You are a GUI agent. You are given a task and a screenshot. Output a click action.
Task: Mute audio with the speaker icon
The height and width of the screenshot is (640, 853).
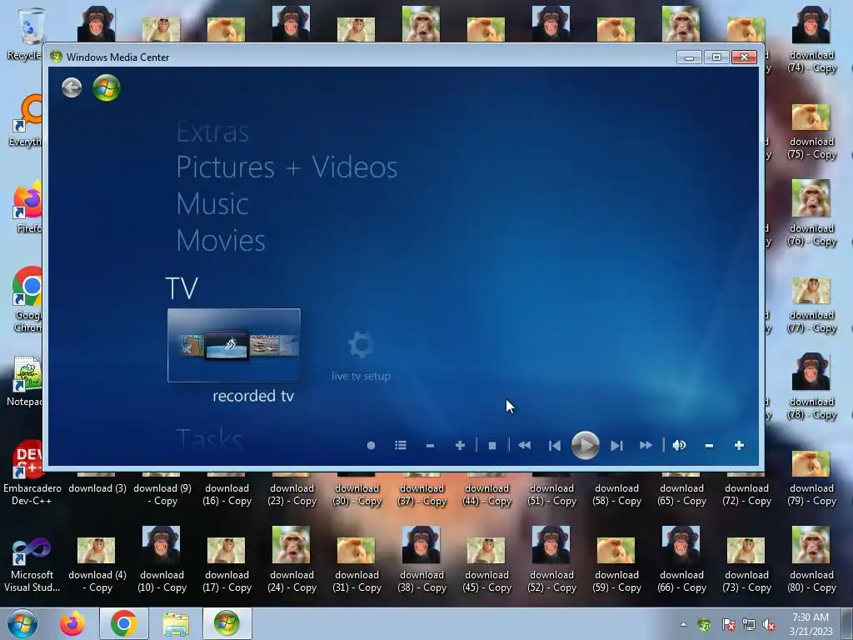coord(679,446)
